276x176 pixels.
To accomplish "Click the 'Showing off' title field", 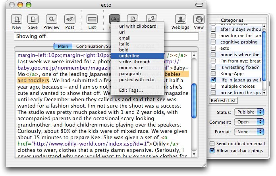I will tap(106, 36).
